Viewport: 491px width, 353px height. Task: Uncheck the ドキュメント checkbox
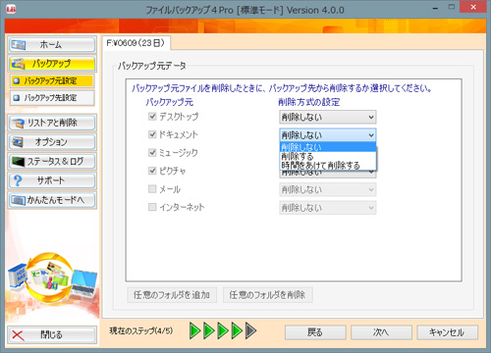click(x=152, y=134)
